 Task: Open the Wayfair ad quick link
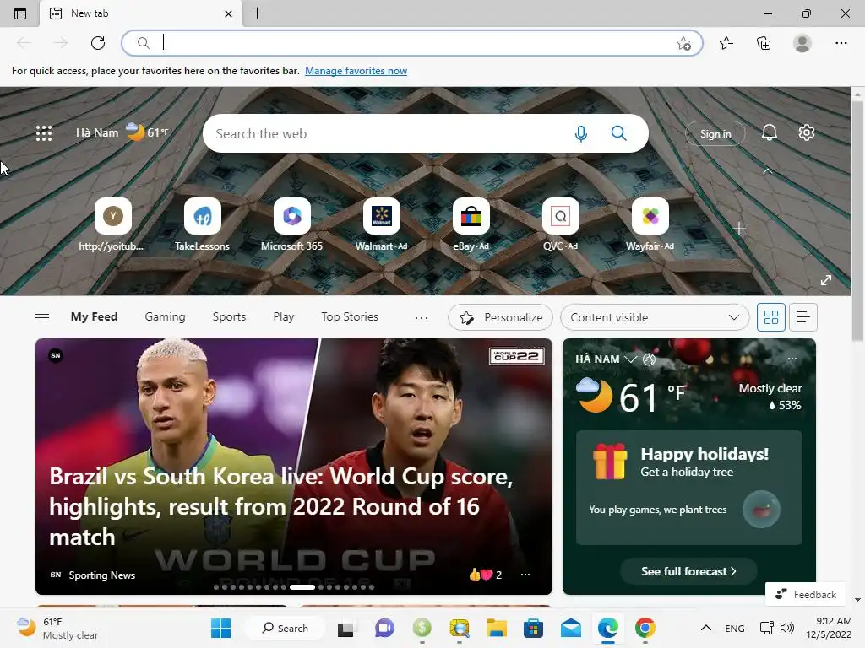tap(650, 224)
